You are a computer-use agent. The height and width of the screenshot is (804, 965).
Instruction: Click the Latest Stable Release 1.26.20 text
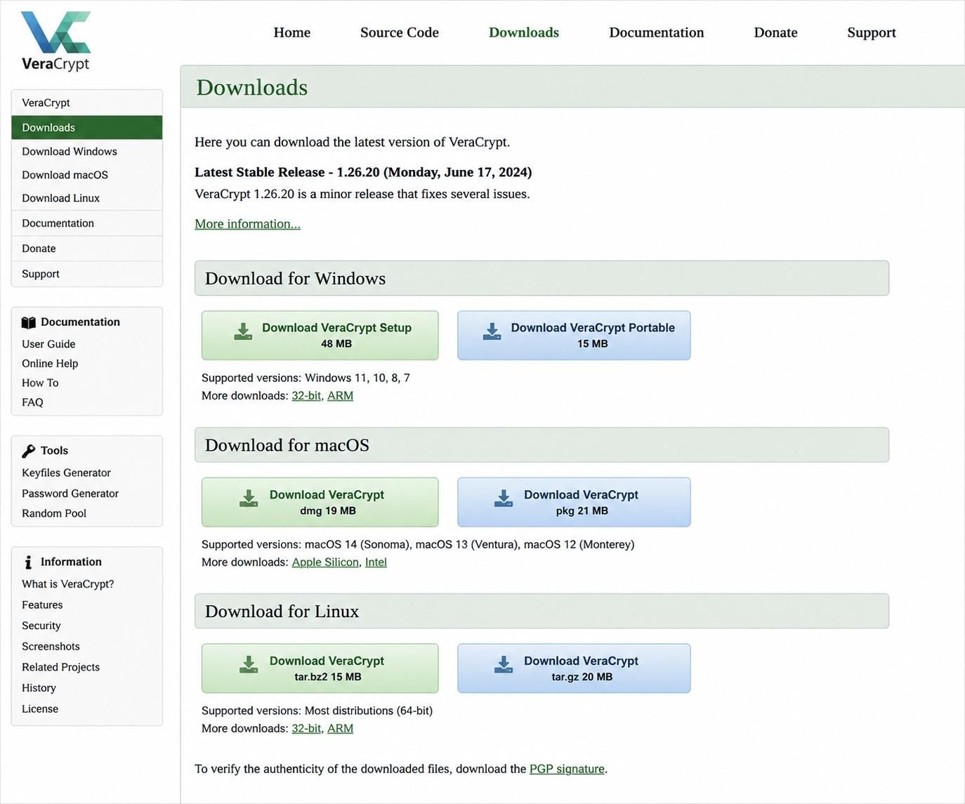(x=363, y=172)
